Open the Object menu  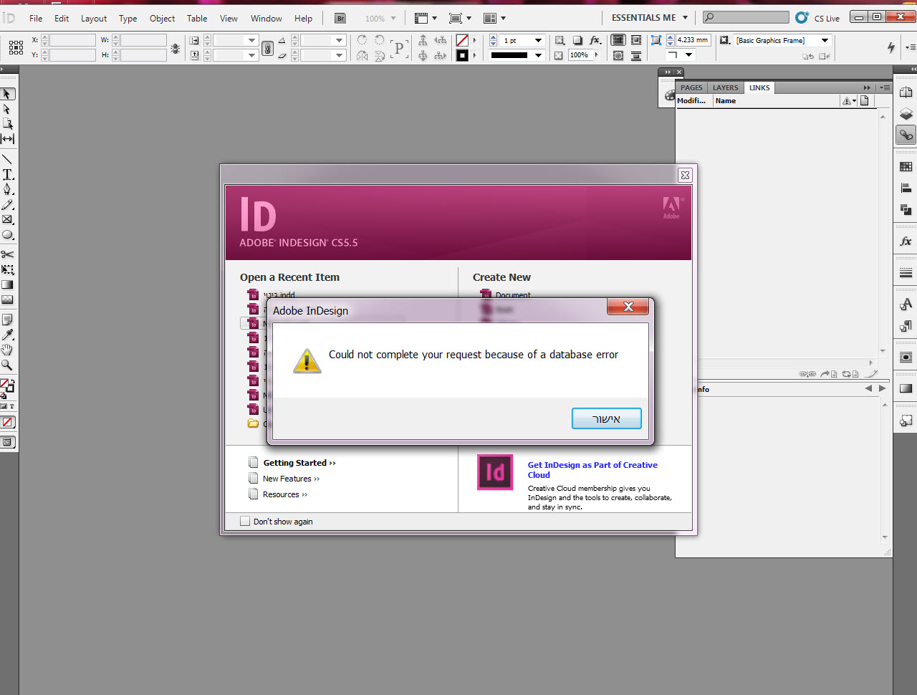click(162, 19)
